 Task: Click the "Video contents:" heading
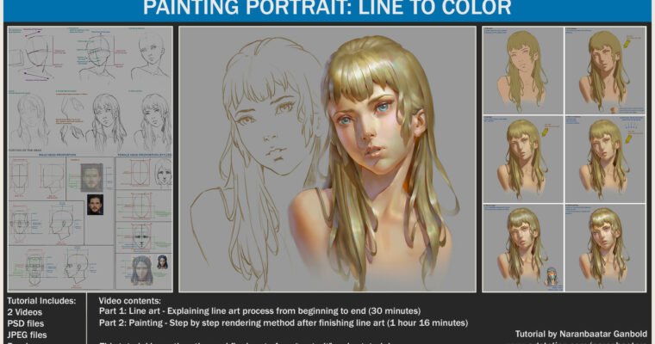tap(129, 301)
